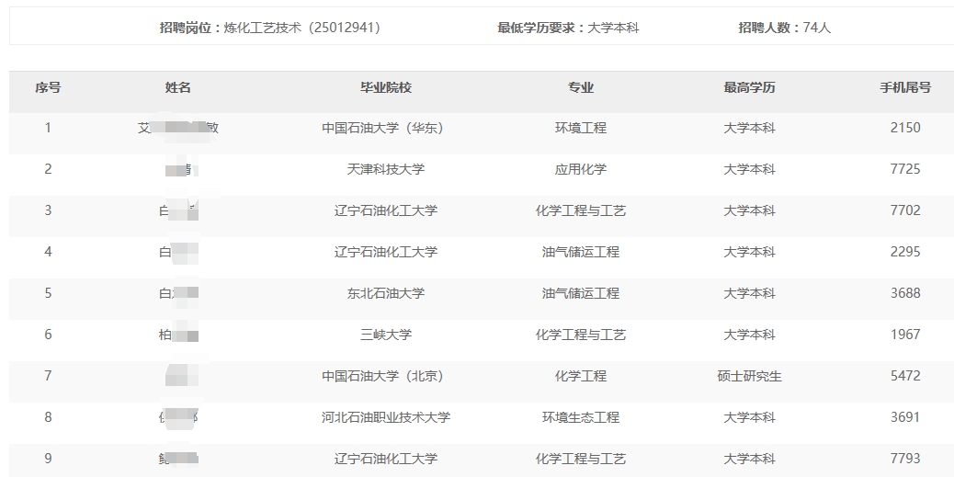
Task: Click phone tail number 7793
Action: (905, 459)
